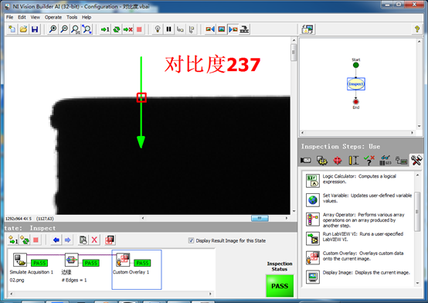Add the Run LabVIEW VI step

[313, 239]
